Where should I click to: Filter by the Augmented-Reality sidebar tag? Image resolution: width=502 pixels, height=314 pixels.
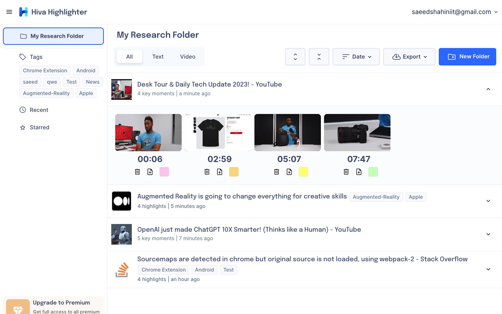[46, 93]
